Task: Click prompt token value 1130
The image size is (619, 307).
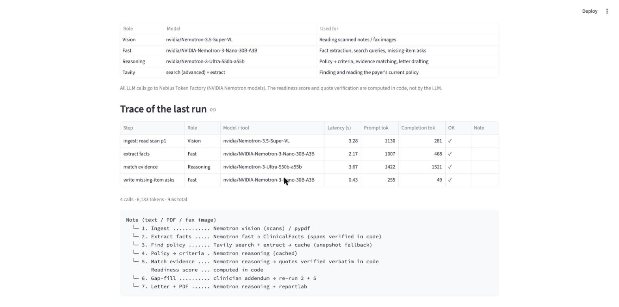Action: [x=380, y=141]
